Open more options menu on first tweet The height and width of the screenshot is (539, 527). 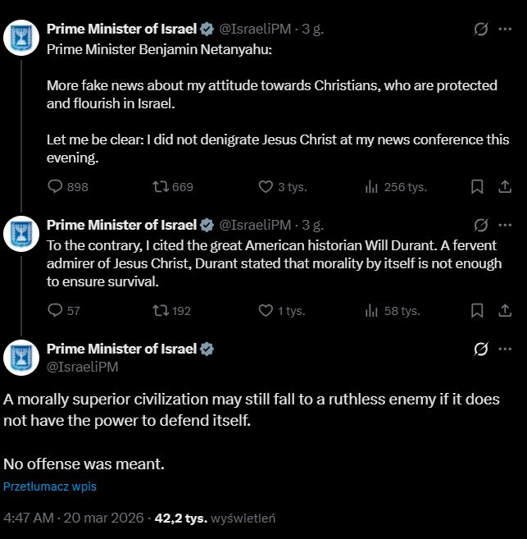(505, 30)
